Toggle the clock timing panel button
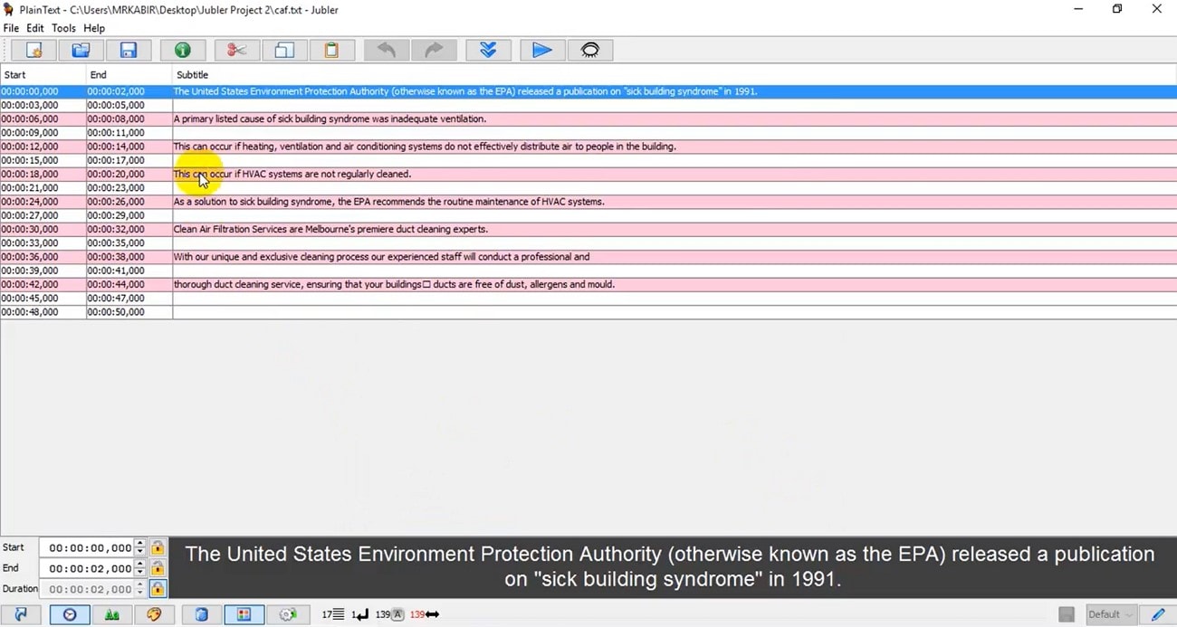 coord(70,614)
